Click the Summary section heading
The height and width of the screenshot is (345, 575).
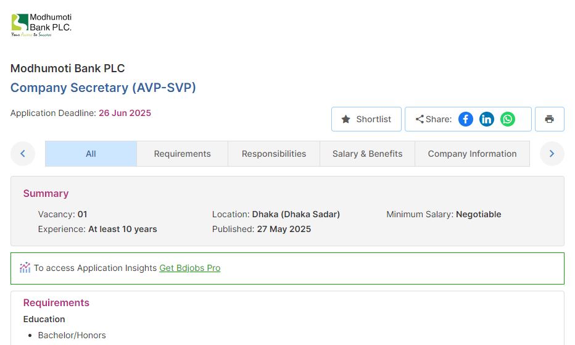46,193
